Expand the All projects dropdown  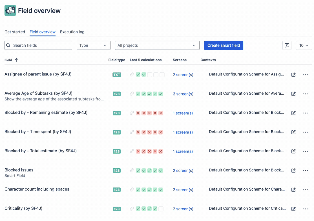pos(157,45)
